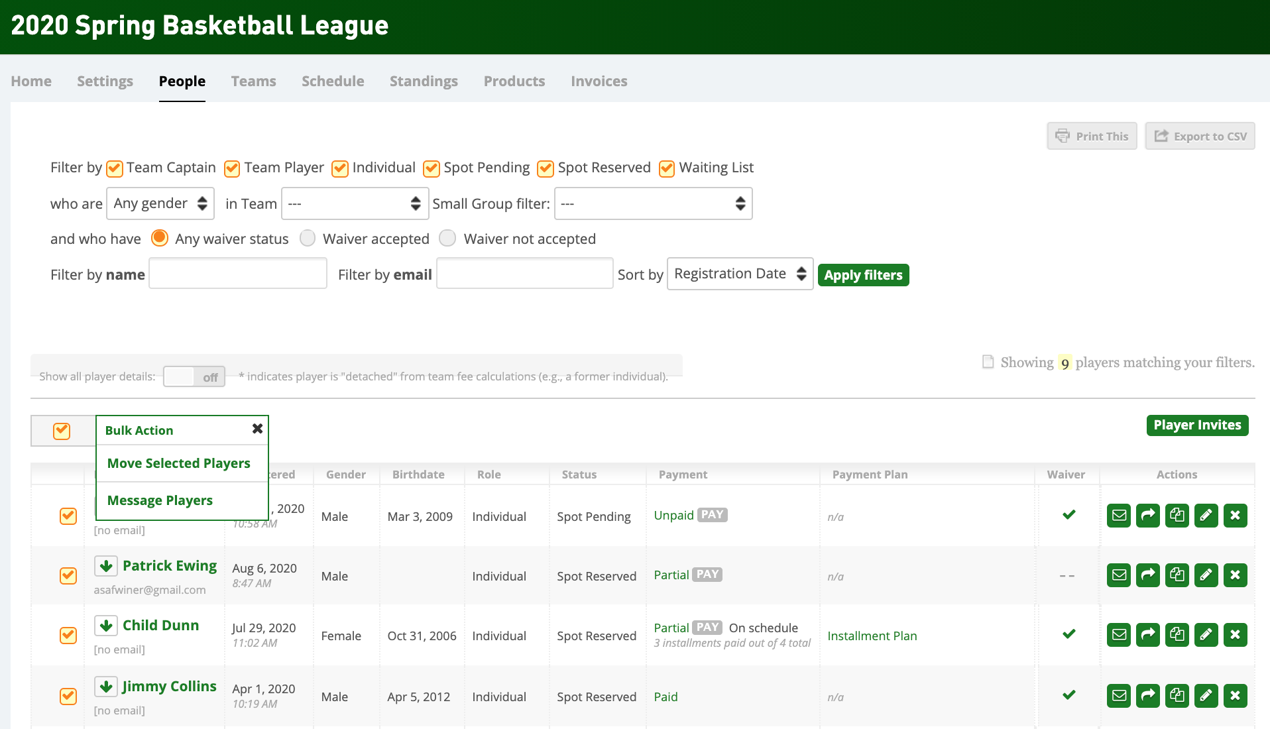
Task: Click Print This button
Action: point(1092,136)
